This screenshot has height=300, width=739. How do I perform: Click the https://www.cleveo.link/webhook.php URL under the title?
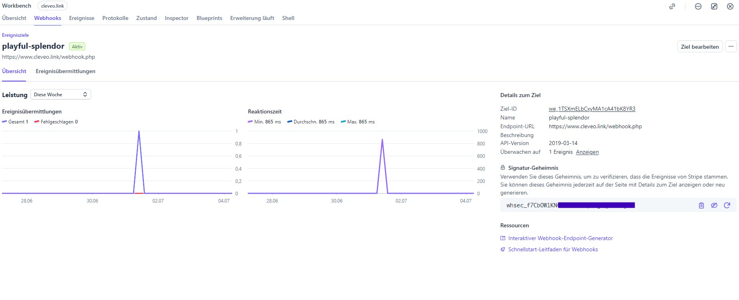(48, 57)
